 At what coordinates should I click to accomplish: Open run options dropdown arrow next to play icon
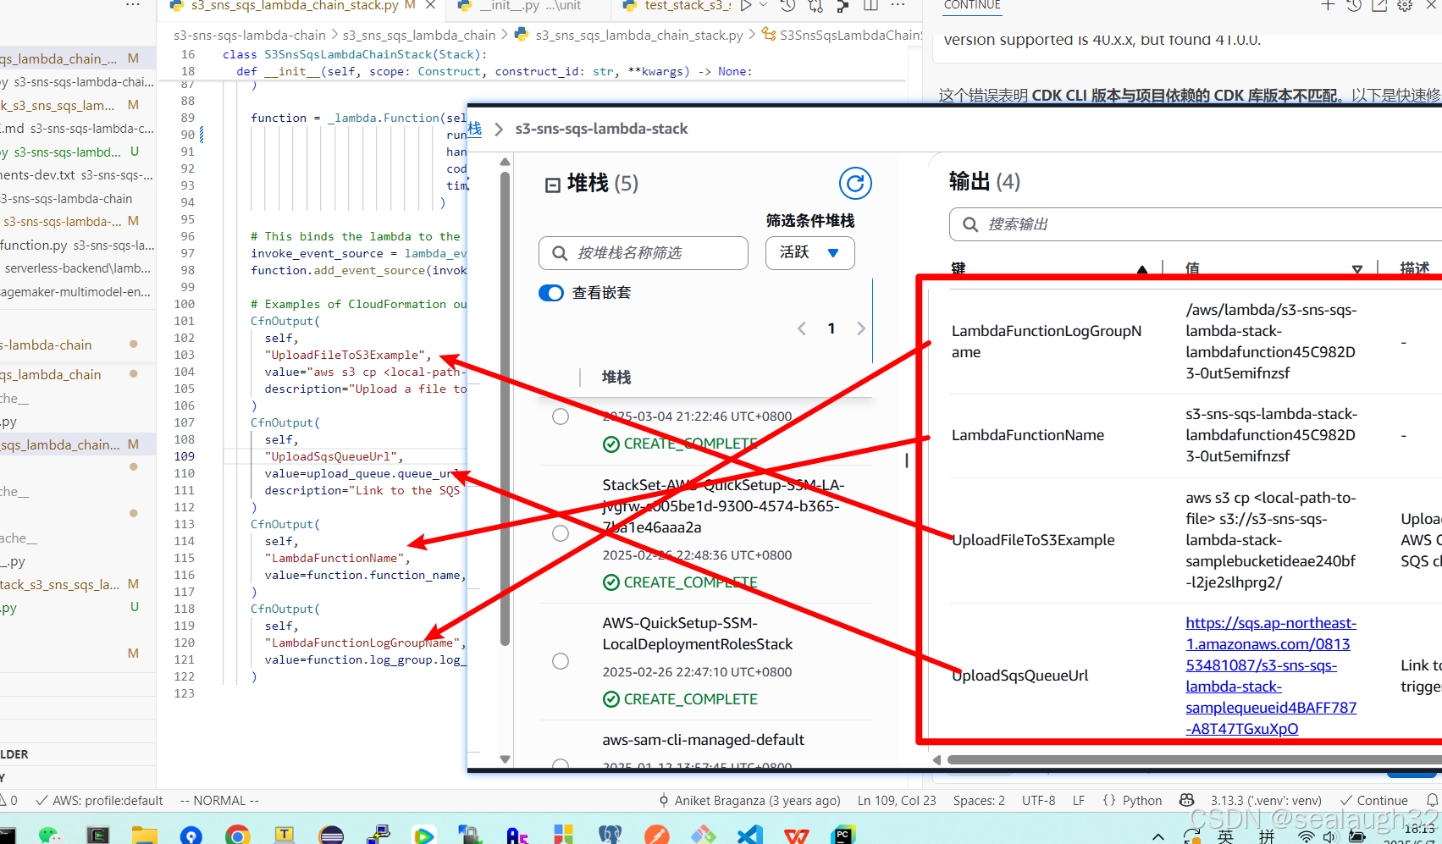tap(763, 6)
